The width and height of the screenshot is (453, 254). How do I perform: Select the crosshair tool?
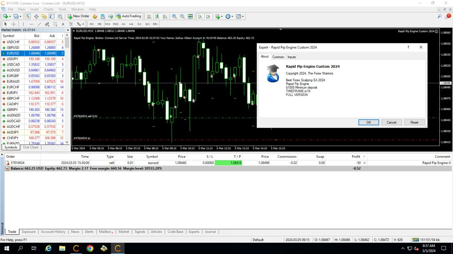(x=14, y=24)
